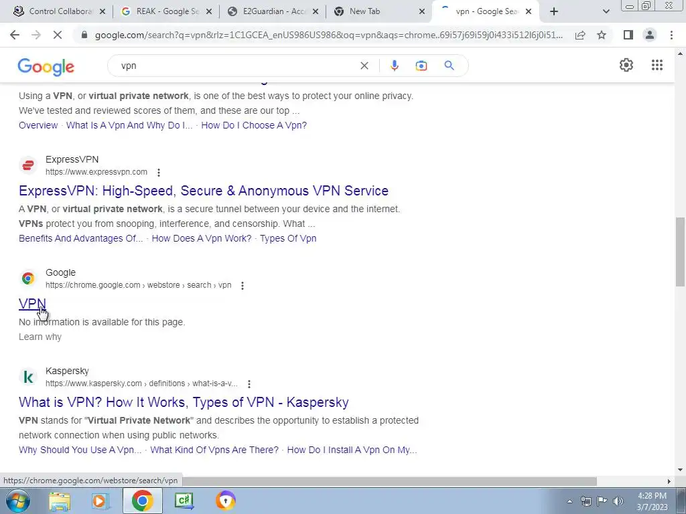Open the more options for ExpressVPN result
Viewport: 686px width, 514px height.
pos(159,173)
